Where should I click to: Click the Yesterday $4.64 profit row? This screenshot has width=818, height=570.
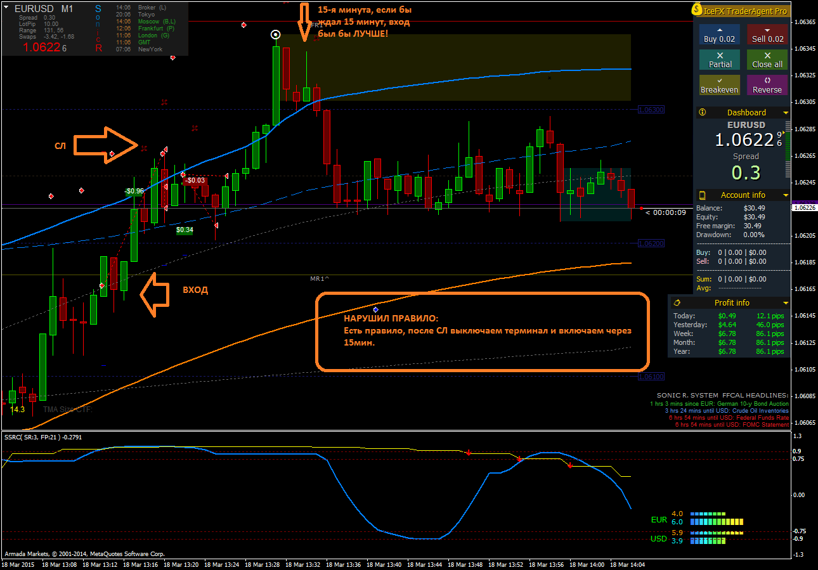point(729,325)
